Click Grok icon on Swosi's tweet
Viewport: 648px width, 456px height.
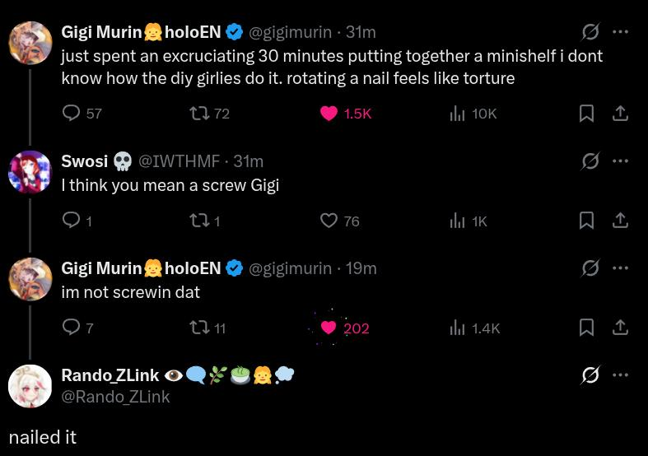[590, 161]
